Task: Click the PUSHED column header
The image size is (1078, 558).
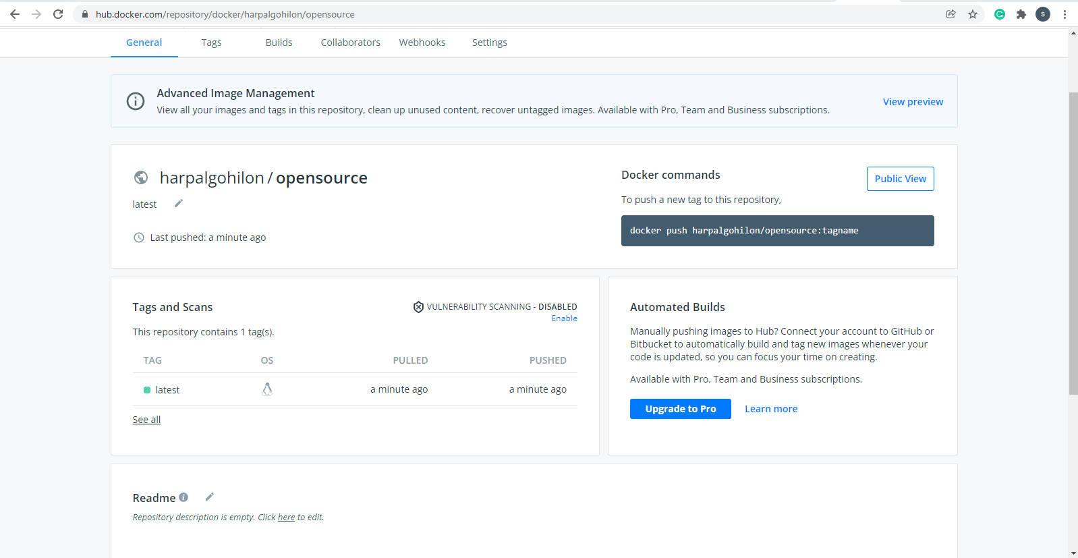Action: tap(548, 360)
